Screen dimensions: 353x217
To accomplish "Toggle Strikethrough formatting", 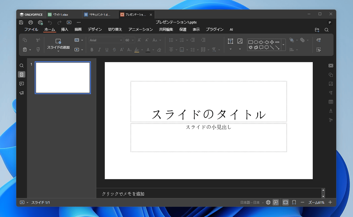I will tap(114, 50).
